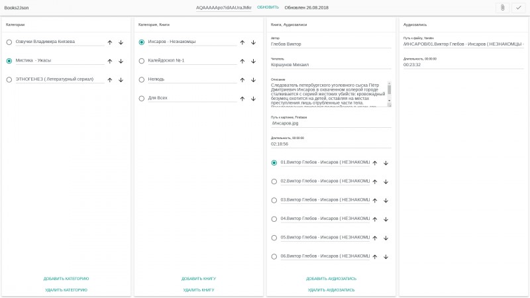
Task: Move 'Озвучки Владимира Князева' category down
Action: pyautogui.click(x=121, y=42)
